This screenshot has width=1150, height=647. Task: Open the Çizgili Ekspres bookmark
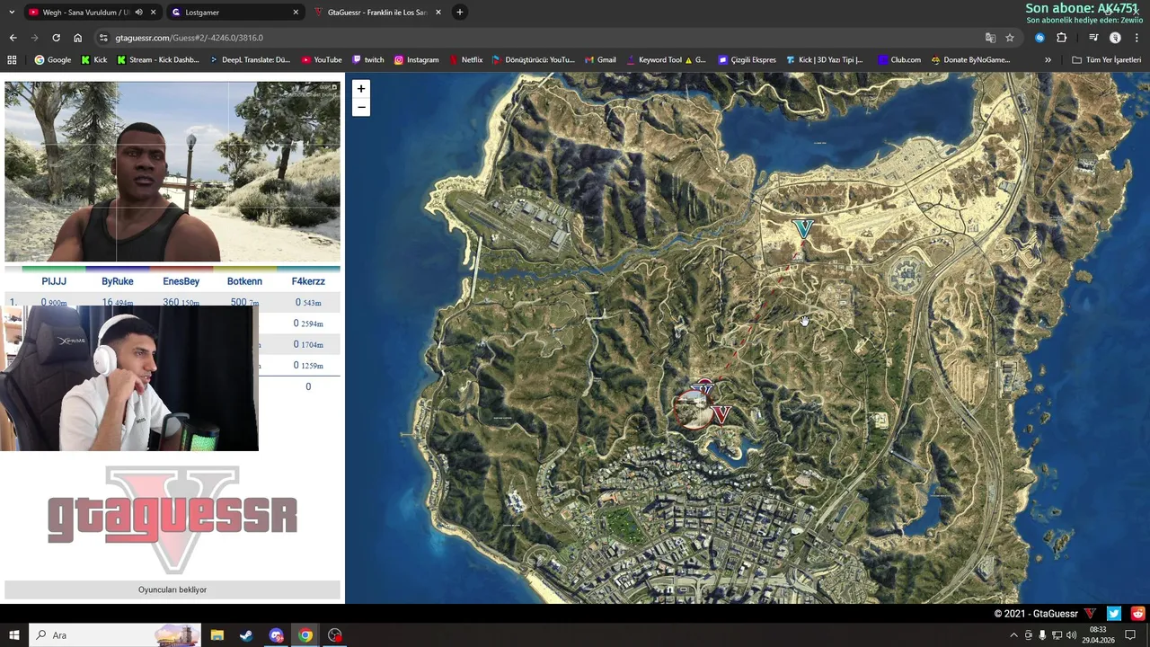click(747, 60)
